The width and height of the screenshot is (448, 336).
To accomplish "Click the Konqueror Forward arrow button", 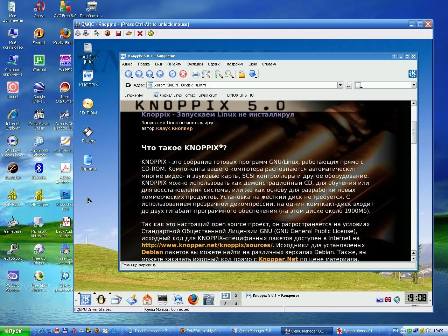I will [x=139, y=74].
